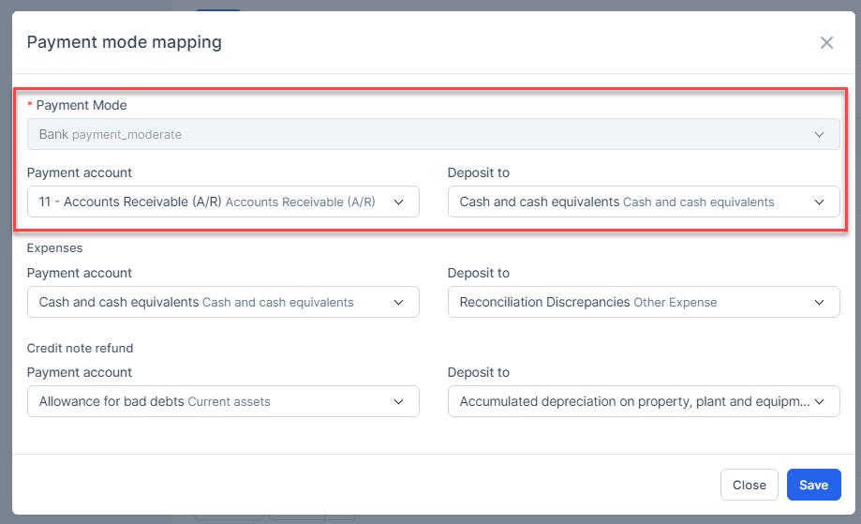Click the Credit note refund section label
Viewport: 861px width, 524px height.
[x=80, y=348]
